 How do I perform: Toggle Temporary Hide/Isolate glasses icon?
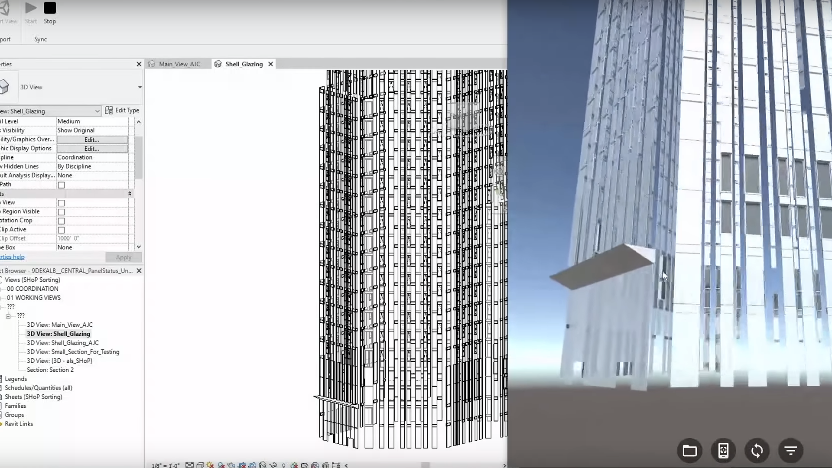[x=273, y=465]
